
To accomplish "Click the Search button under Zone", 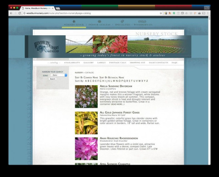I will (52, 79).
